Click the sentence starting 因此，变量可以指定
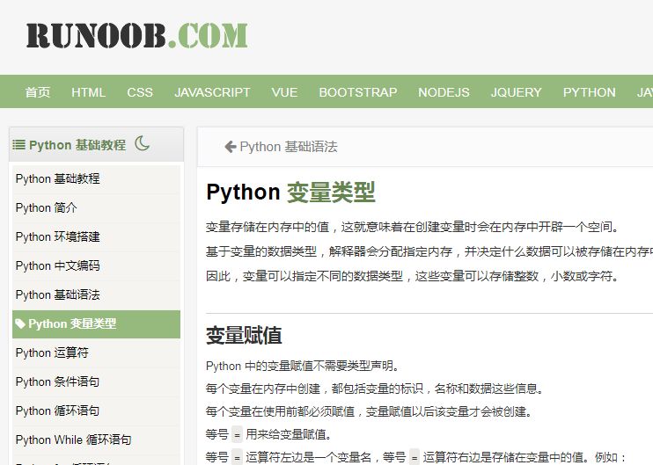 click(412, 276)
